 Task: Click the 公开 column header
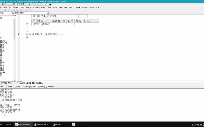click(71, 21)
